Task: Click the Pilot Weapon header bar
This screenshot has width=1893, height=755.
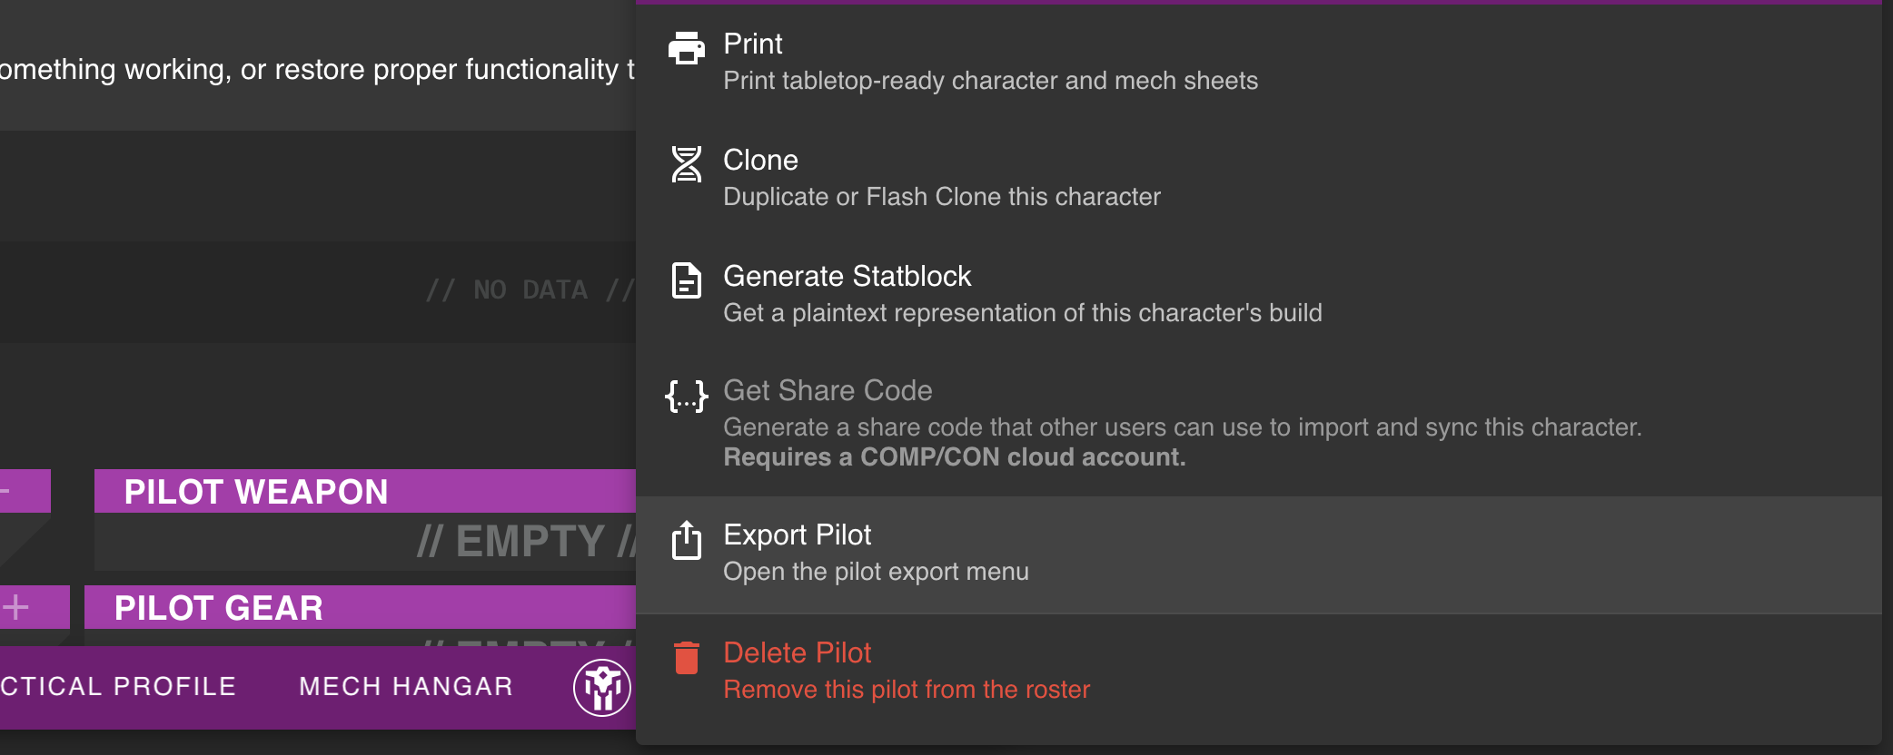Action: point(363,492)
